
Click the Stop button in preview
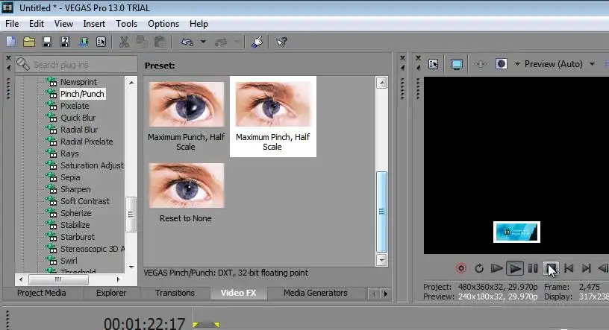coord(550,268)
